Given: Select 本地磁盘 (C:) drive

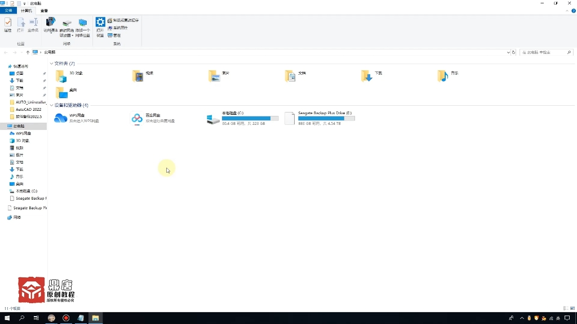Looking at the screenshot, I should click(213, 118).
